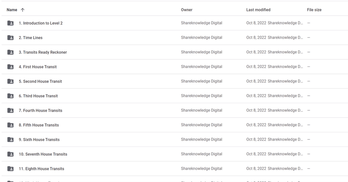348x182 pixels.
Task: Click the shared folder icon for Introduction to Level 2
Action: (x=10, y=23)
